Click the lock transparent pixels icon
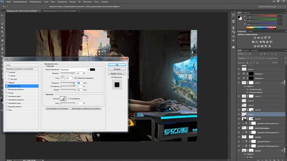The height and width of the screenshot is (161, 287). click(x=248, y=63)
